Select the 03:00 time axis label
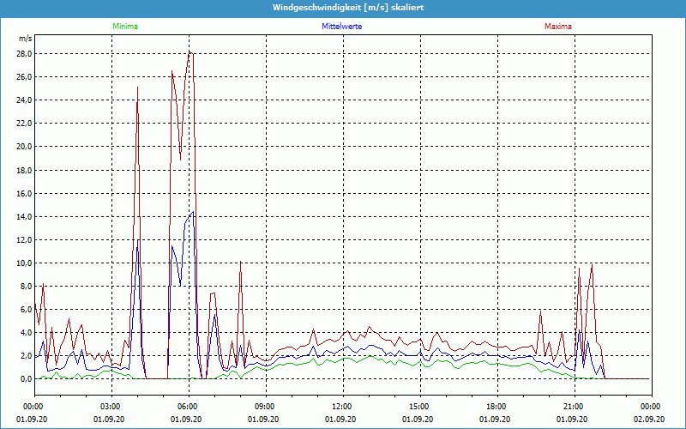Image resolution: width=686 pixels, height=429 pixels. pos(111,406)
